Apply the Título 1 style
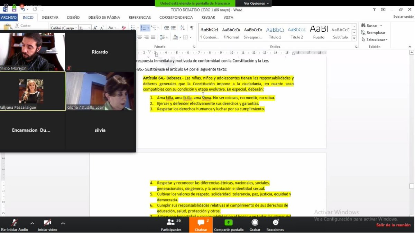Screen dimensions: 415x233 (x=275, y=32)
